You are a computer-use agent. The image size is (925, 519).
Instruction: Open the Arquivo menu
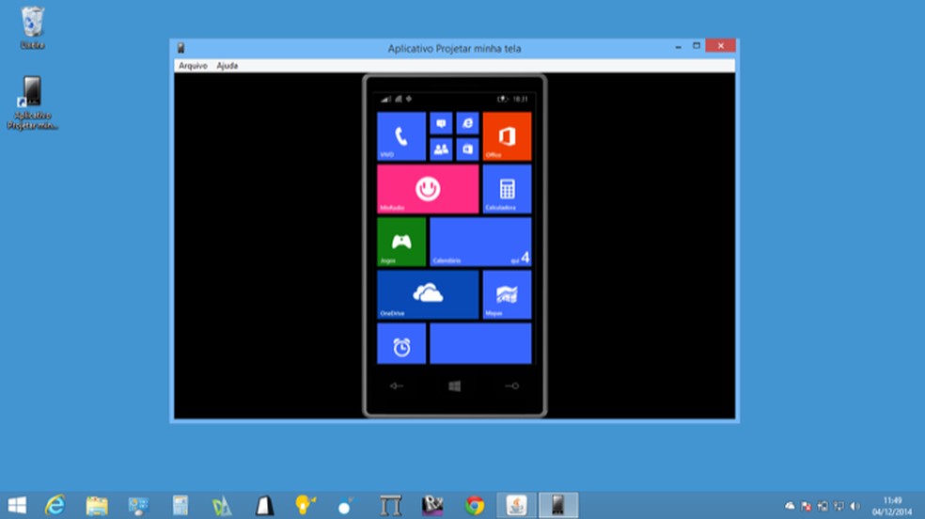click(x=193, y=66)
